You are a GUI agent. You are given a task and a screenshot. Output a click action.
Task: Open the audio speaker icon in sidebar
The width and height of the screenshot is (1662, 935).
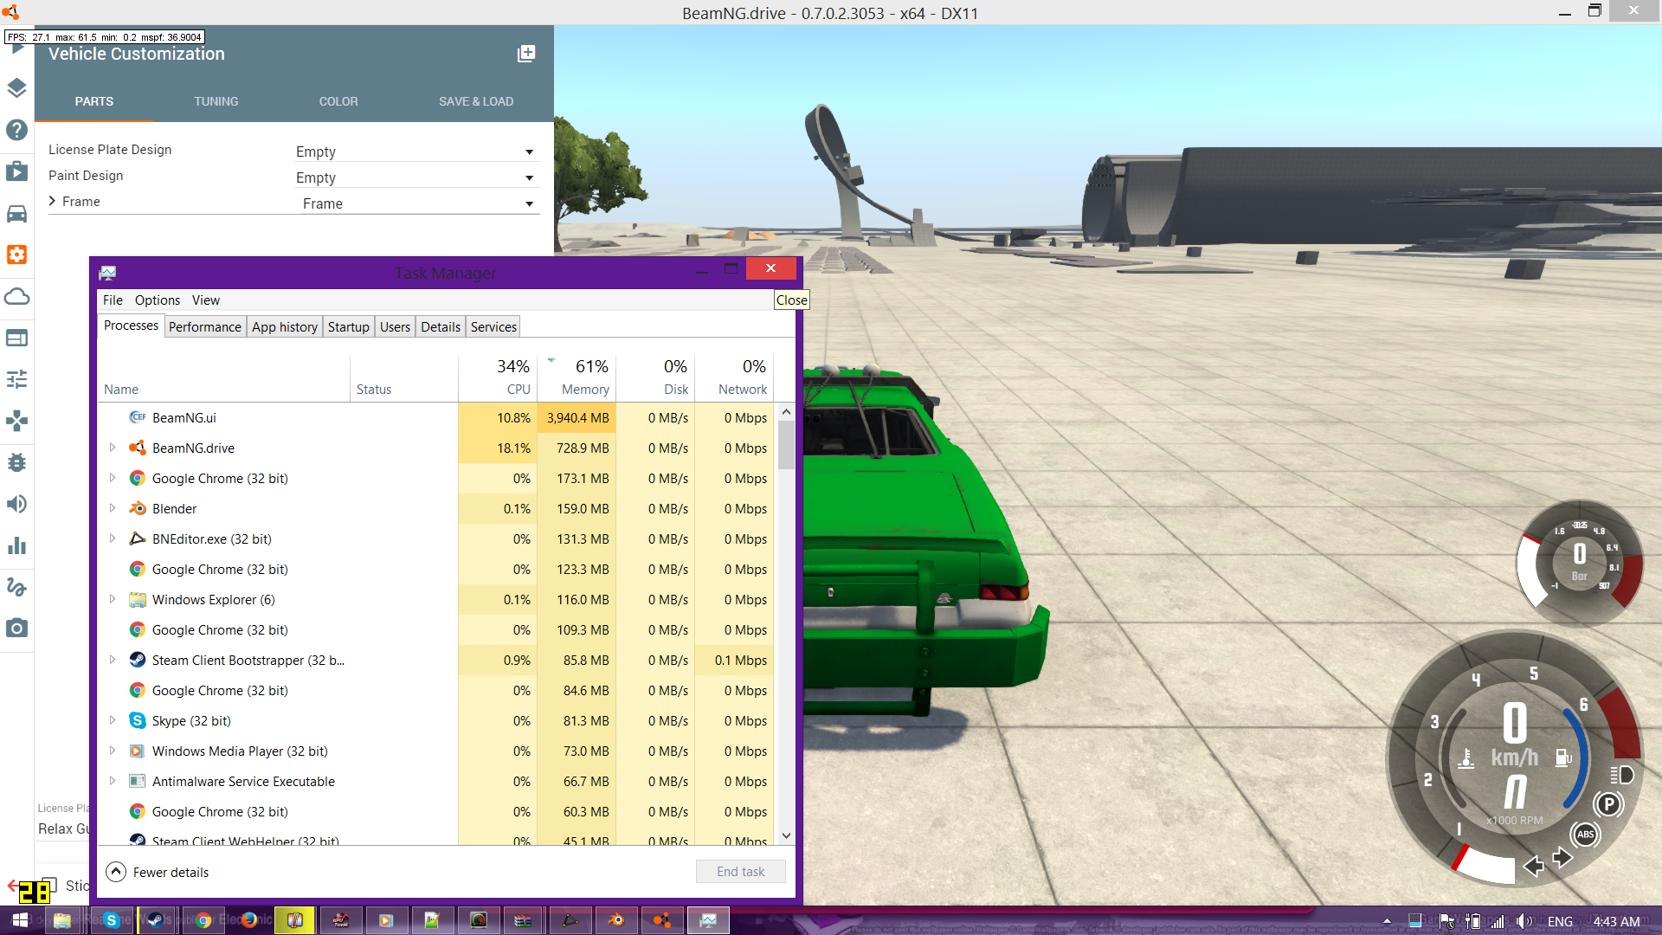point(16,504)
